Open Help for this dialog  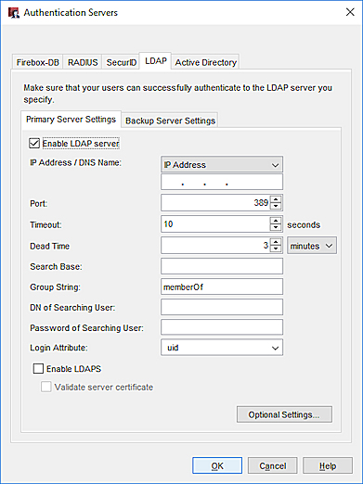click(328, 465)
